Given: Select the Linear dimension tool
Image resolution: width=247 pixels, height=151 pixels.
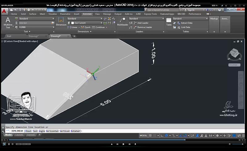Looking at the screenshot, I should [73, 27].
